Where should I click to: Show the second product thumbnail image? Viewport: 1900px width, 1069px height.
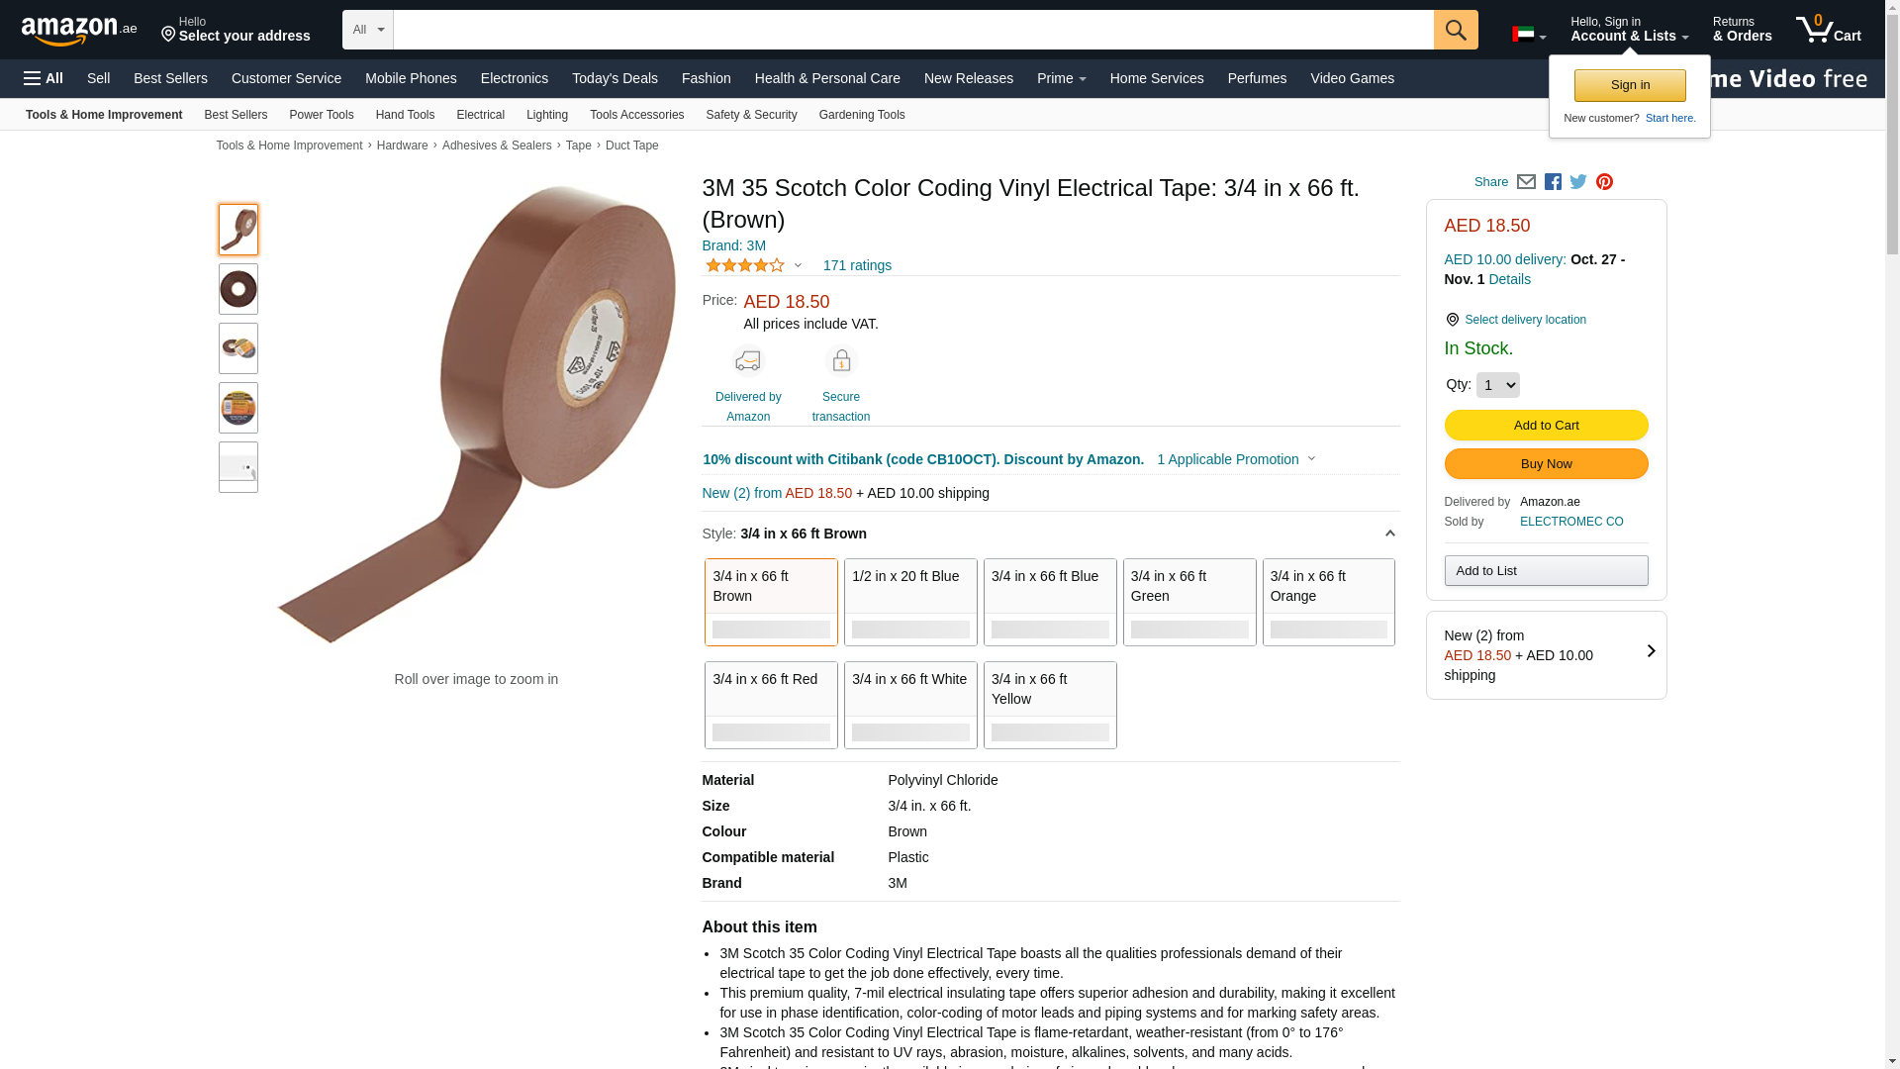(x=238, y=289)
